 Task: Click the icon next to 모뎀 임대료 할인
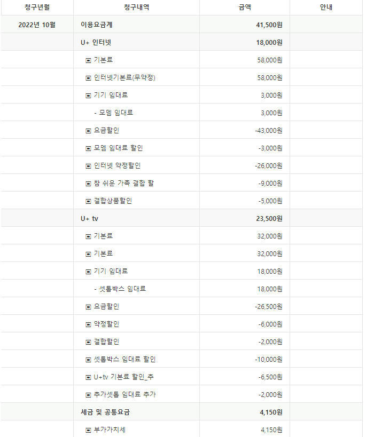coord(89,148)
